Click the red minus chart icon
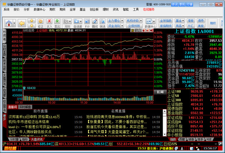This screenshot has height=153, width=225. click(x=147, y=31)
